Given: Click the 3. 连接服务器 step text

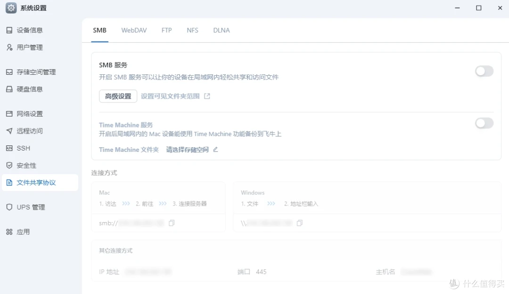Looking at the screenshot, I should 189,204.
